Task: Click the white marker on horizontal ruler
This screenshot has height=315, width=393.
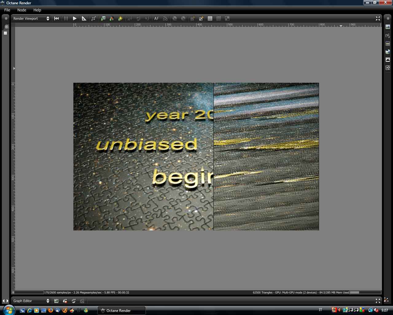Action: [341, 26]
